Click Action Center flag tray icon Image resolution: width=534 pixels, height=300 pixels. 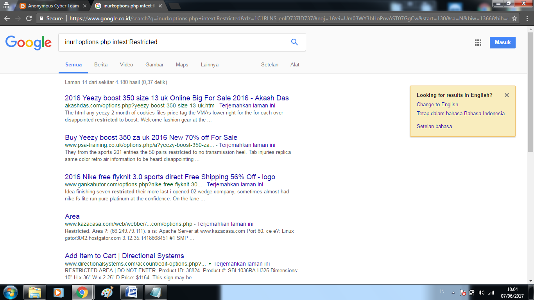pos(462,293)
